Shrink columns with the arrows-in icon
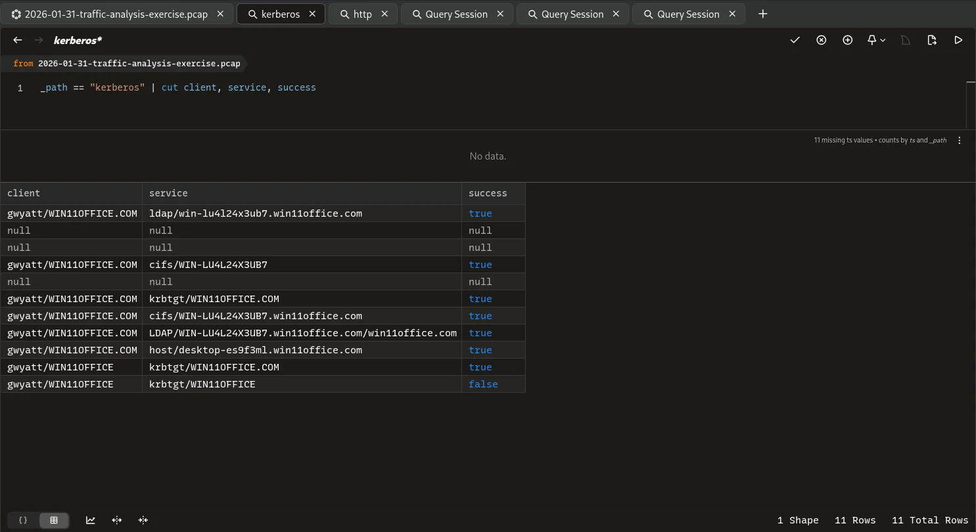Screen dimensions: 976x532 [143, 520]
